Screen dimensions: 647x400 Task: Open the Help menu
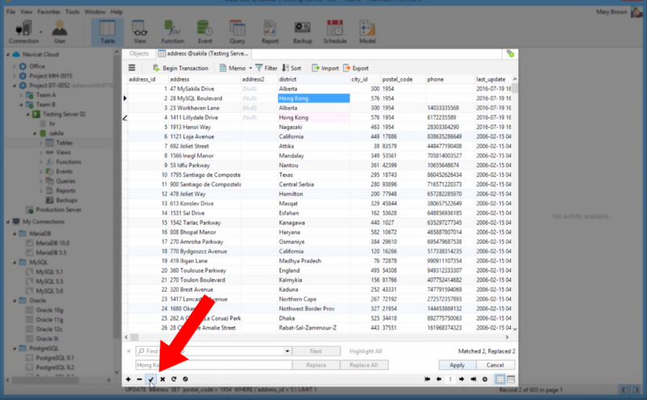[x=116, y=11]
